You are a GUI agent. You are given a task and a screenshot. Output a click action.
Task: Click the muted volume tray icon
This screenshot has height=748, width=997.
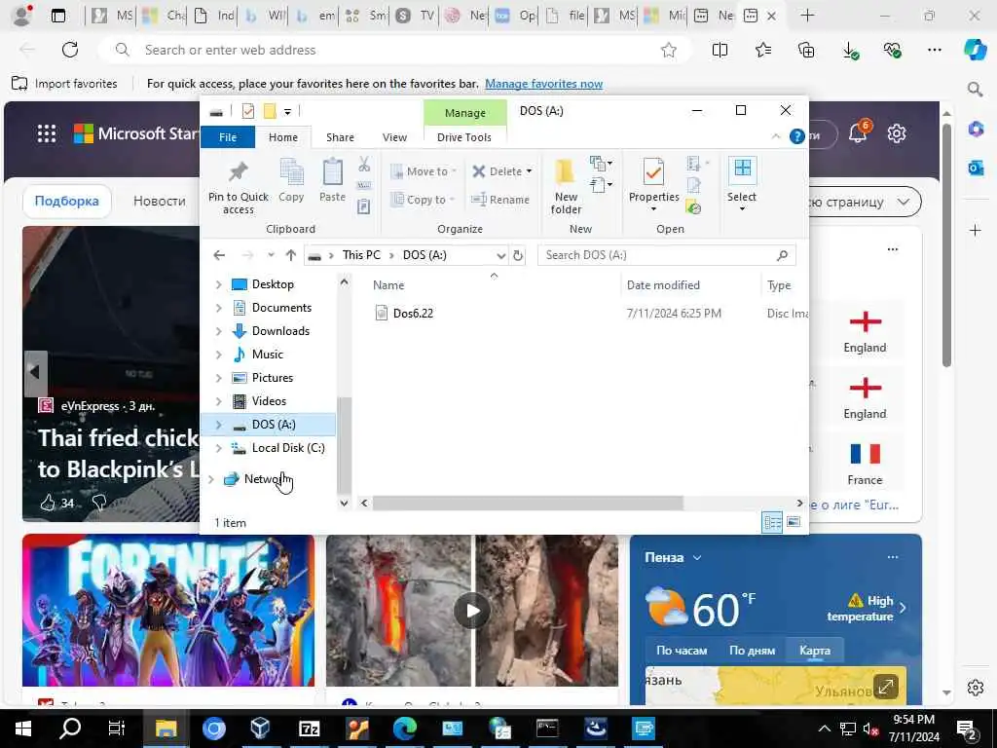point(870,729)
